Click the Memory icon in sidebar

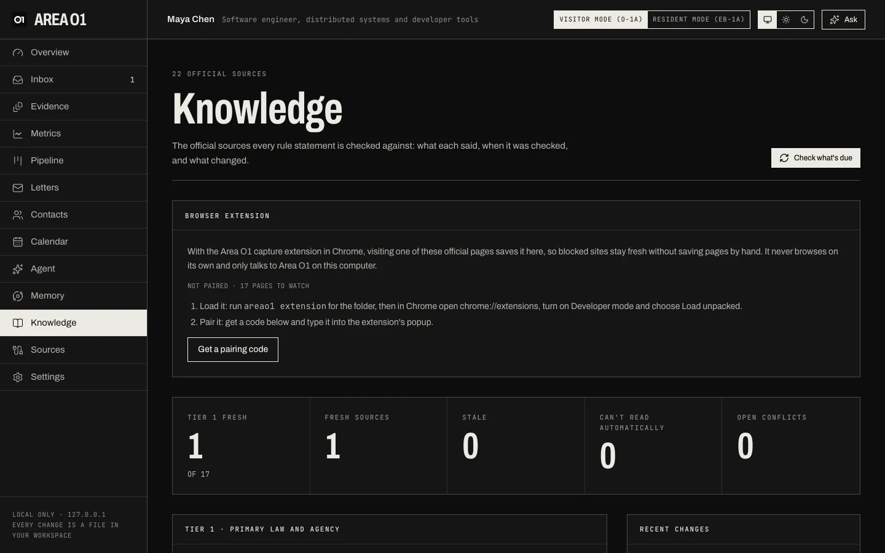click(18, 296)
